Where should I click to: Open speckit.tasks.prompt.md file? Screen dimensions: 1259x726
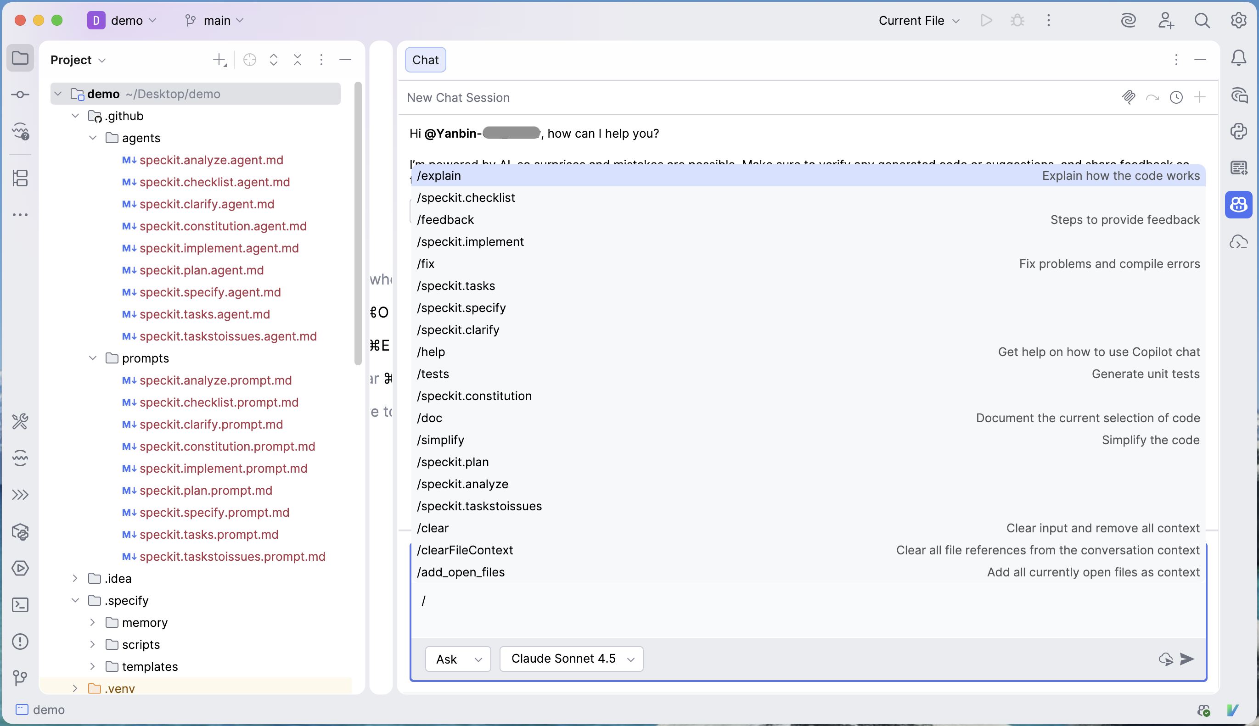click(208, 535)
